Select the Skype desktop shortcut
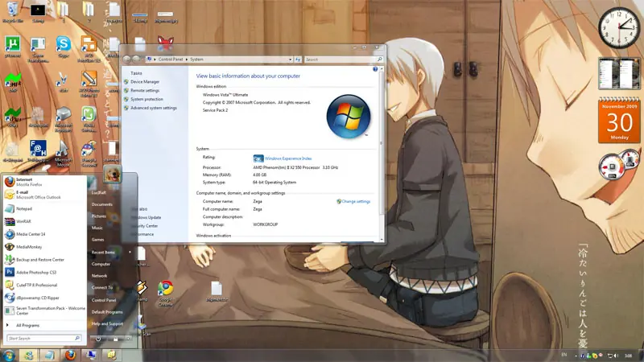The image size is (644, 362). pos(64,47)
